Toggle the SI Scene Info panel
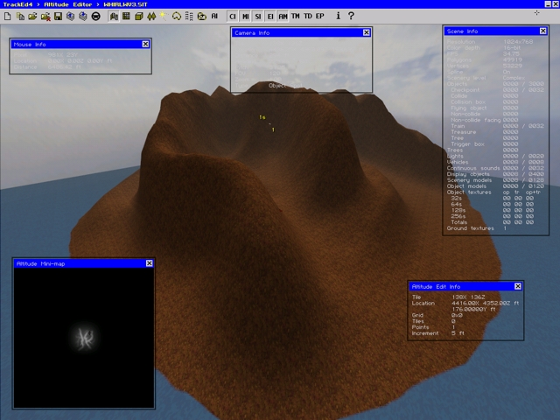The width and height of the screenshot is (560, 420). (x=258, y=17)
